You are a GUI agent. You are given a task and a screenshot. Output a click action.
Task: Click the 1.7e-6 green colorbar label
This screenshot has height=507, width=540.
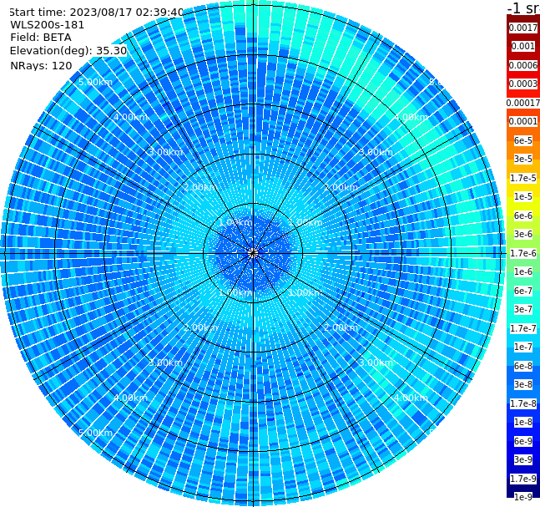coord(522,253)
